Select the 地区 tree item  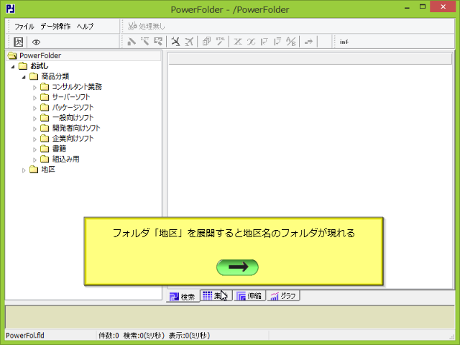point(48,170)
